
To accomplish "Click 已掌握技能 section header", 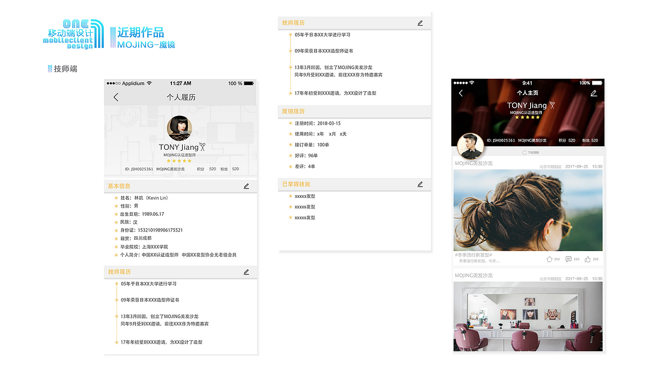I will point(355,184).
